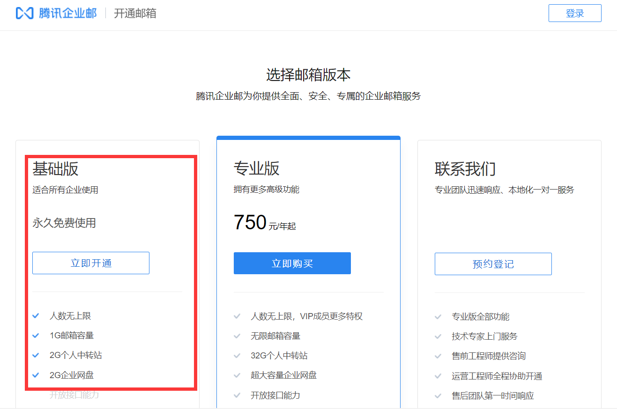Viewport: 617px width, 409px height.
Task: Click the checkmark next to 2G企业网盘
Action: (x=36, y=374)
